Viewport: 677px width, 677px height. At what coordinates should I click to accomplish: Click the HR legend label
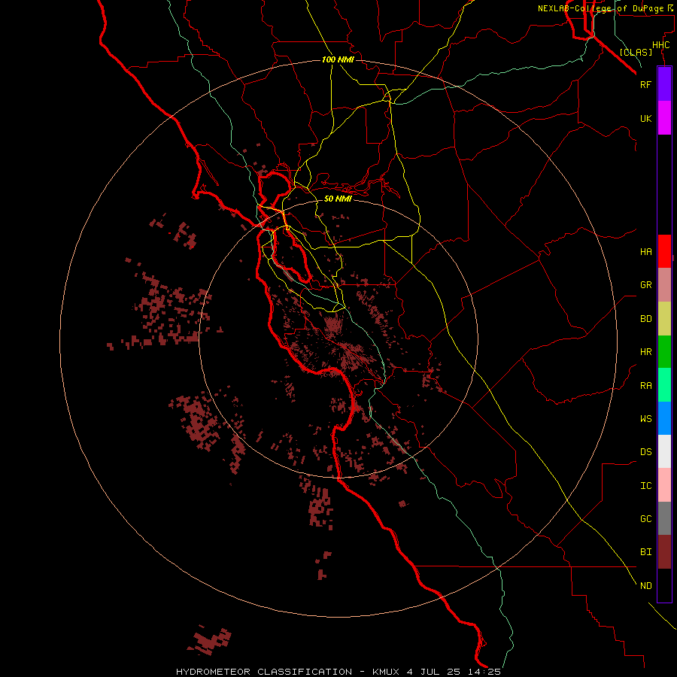(645, 352)
